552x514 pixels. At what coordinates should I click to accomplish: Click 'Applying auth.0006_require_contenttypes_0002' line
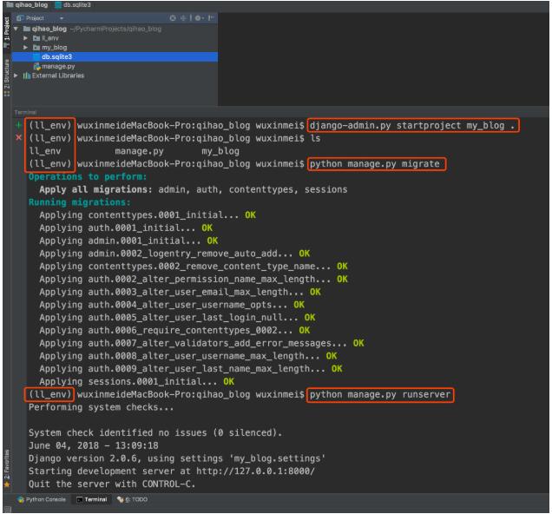coord(174,330)
